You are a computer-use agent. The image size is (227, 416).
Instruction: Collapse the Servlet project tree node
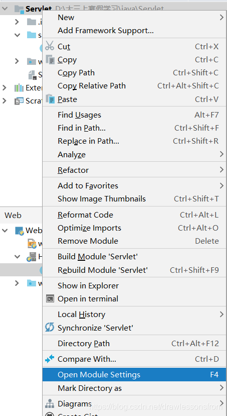click(4, 9)
